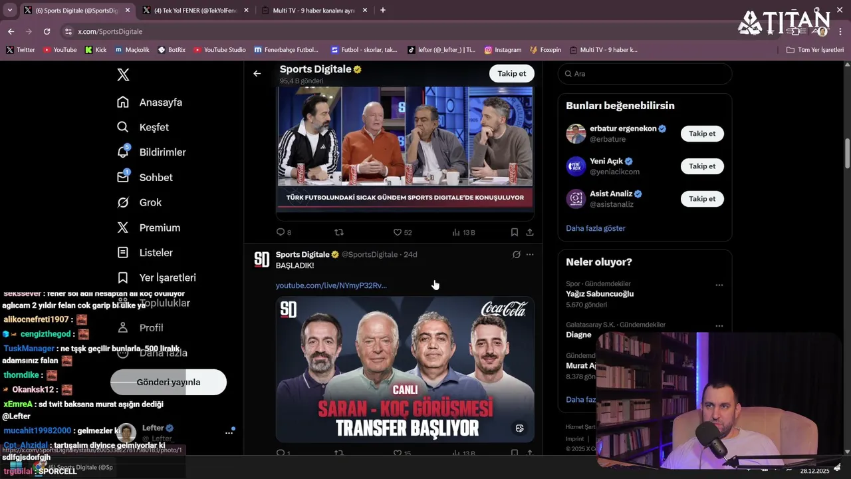Image resolution: width=851 pixels, height=479 pixels.
Task: Open the BotRix bookmark
Action: click(x=172, y=50)
